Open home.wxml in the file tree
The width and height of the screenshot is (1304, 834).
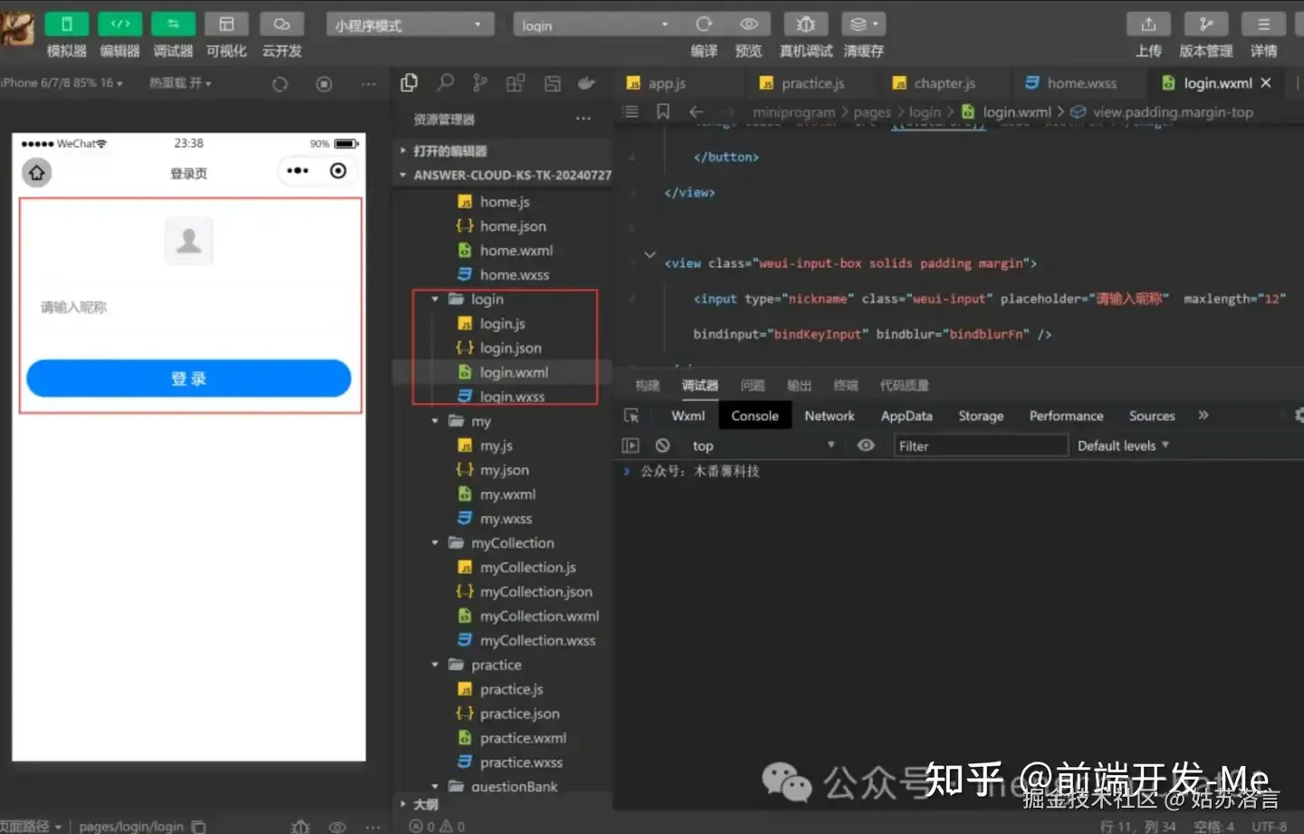point(516,250)
